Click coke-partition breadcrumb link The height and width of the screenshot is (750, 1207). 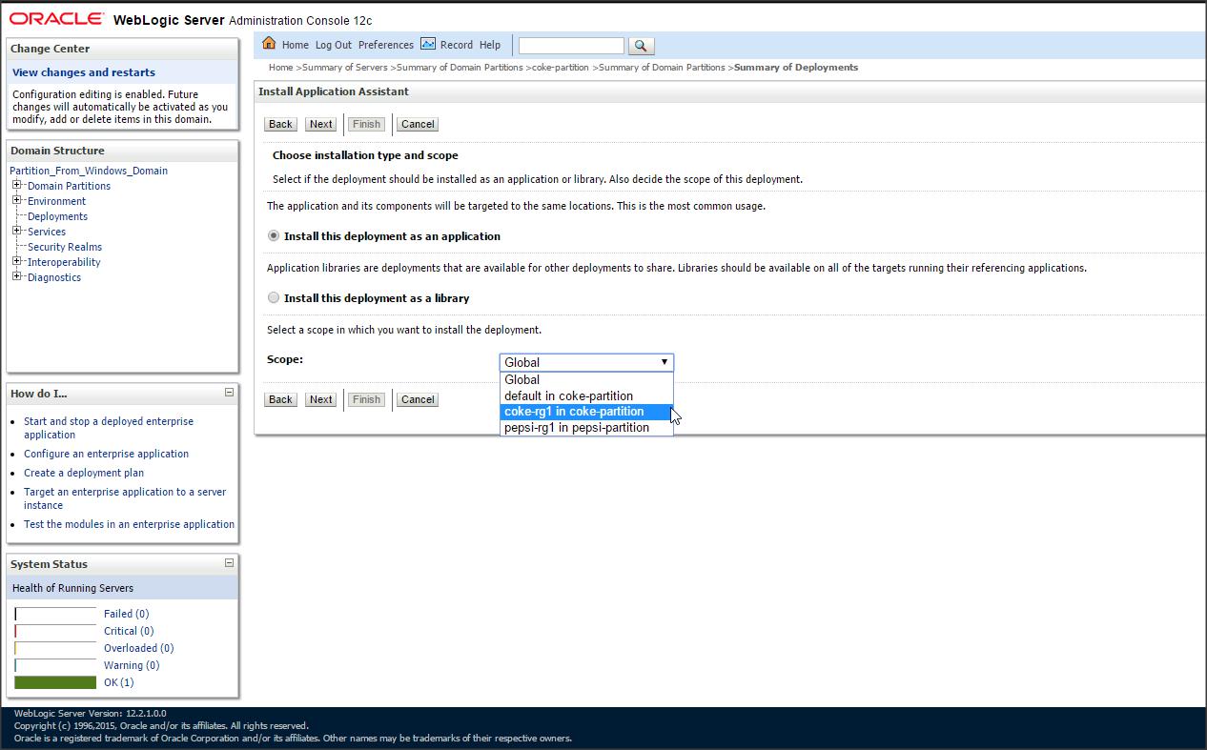561,68
